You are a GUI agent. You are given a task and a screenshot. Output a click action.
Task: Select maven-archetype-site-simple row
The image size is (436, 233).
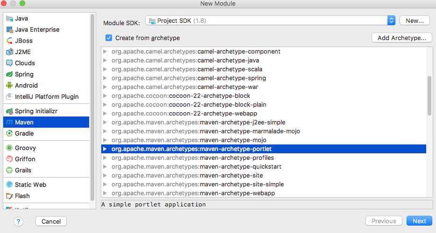point(264,185)
